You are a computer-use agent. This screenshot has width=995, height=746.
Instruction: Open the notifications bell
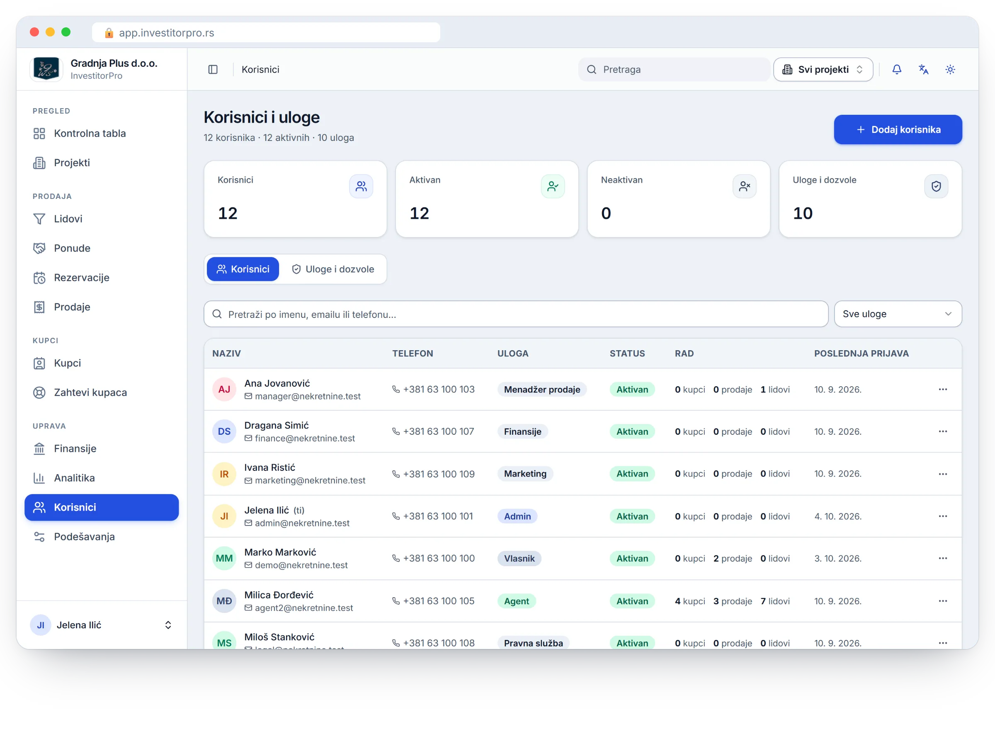pos(896,69)
